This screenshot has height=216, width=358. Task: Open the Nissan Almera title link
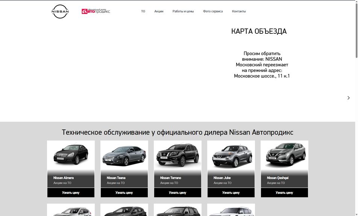point(64,178)
